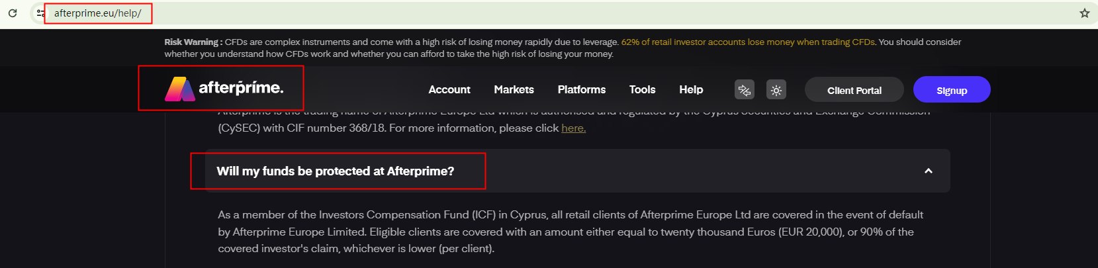
Task: Open the Markets menu
Action: (x=514, y=90)
